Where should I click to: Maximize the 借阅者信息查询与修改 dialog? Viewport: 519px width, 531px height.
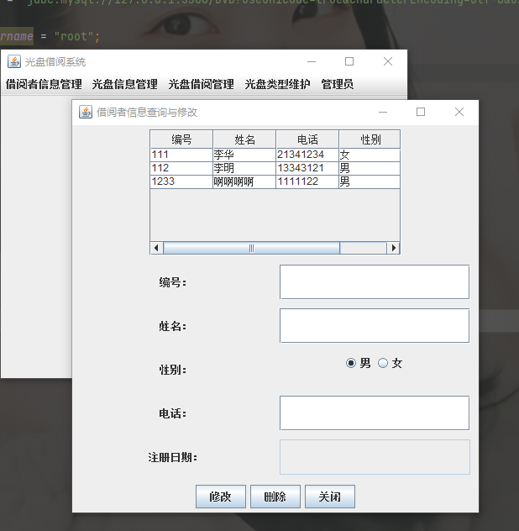pos(421,112)
